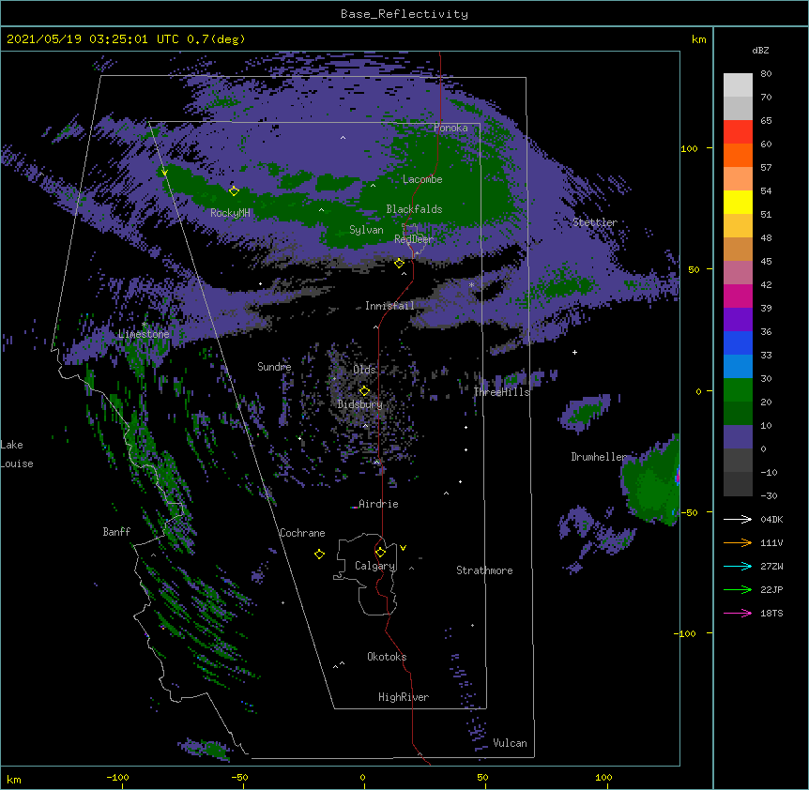Click the orange 57-60 dBZ swatch

tap(738, 156)
